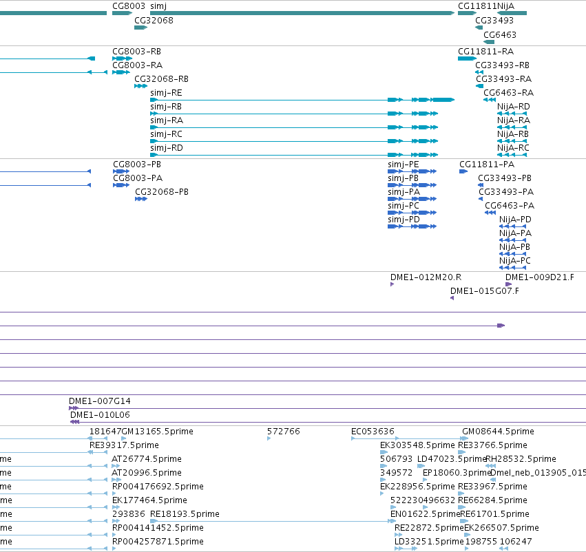Select EST label RP004257871.5prime
Image resolution: width=586 pixels, height=552 pixels.
tap(158, 542)
